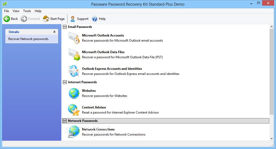Open Microsoft Outlook Accounts recovery

pos(103,35)
